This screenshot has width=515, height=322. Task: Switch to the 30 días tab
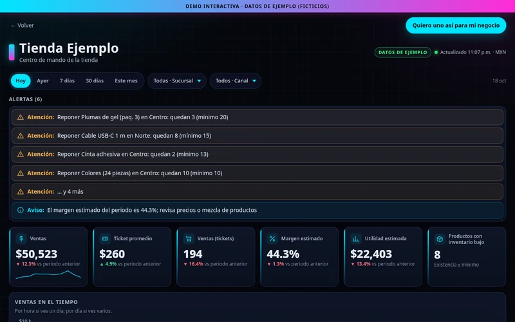pos(95,81)
